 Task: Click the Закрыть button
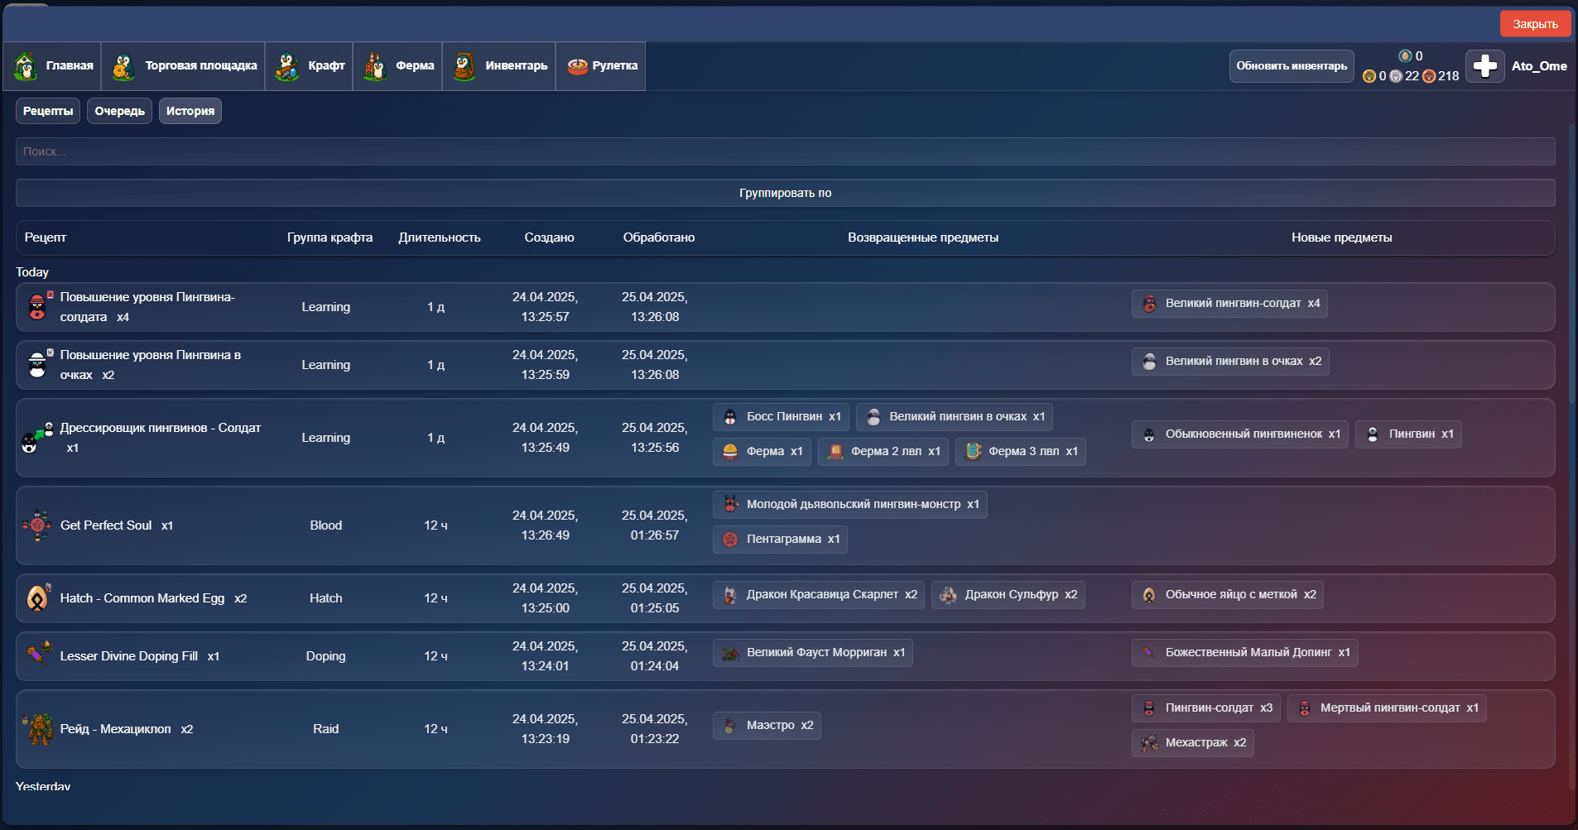pyautogui.click(x=1535, y=24)
